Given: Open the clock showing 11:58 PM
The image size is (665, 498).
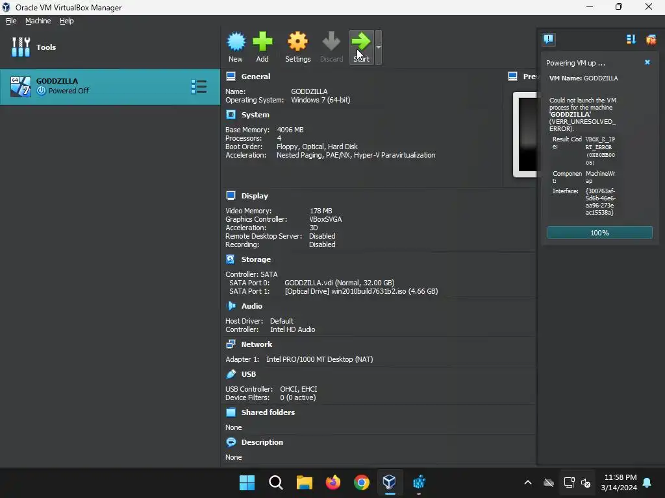Looking at the screenshot, I should pyautogui.click(x=619, y=482).
